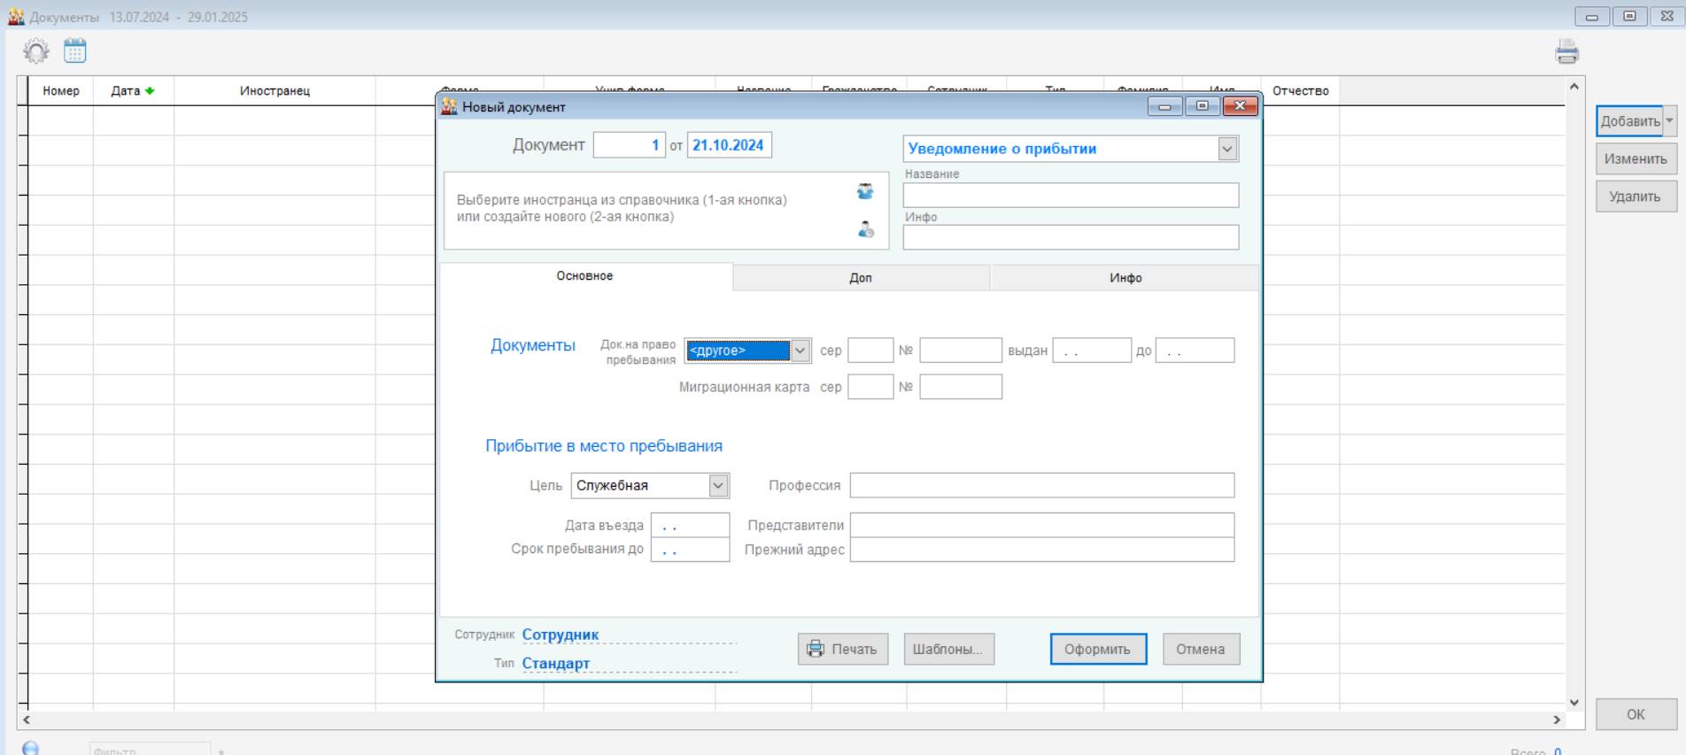
Task: Focus the document number field
Action: 629,145
